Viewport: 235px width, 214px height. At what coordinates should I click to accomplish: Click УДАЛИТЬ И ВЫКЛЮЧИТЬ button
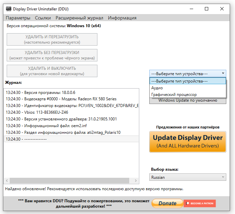point(52,71)
